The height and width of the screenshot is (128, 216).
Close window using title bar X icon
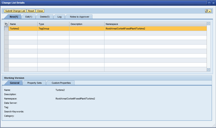pos(213,3)
